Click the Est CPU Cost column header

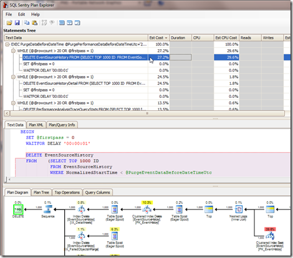[226, 38]
